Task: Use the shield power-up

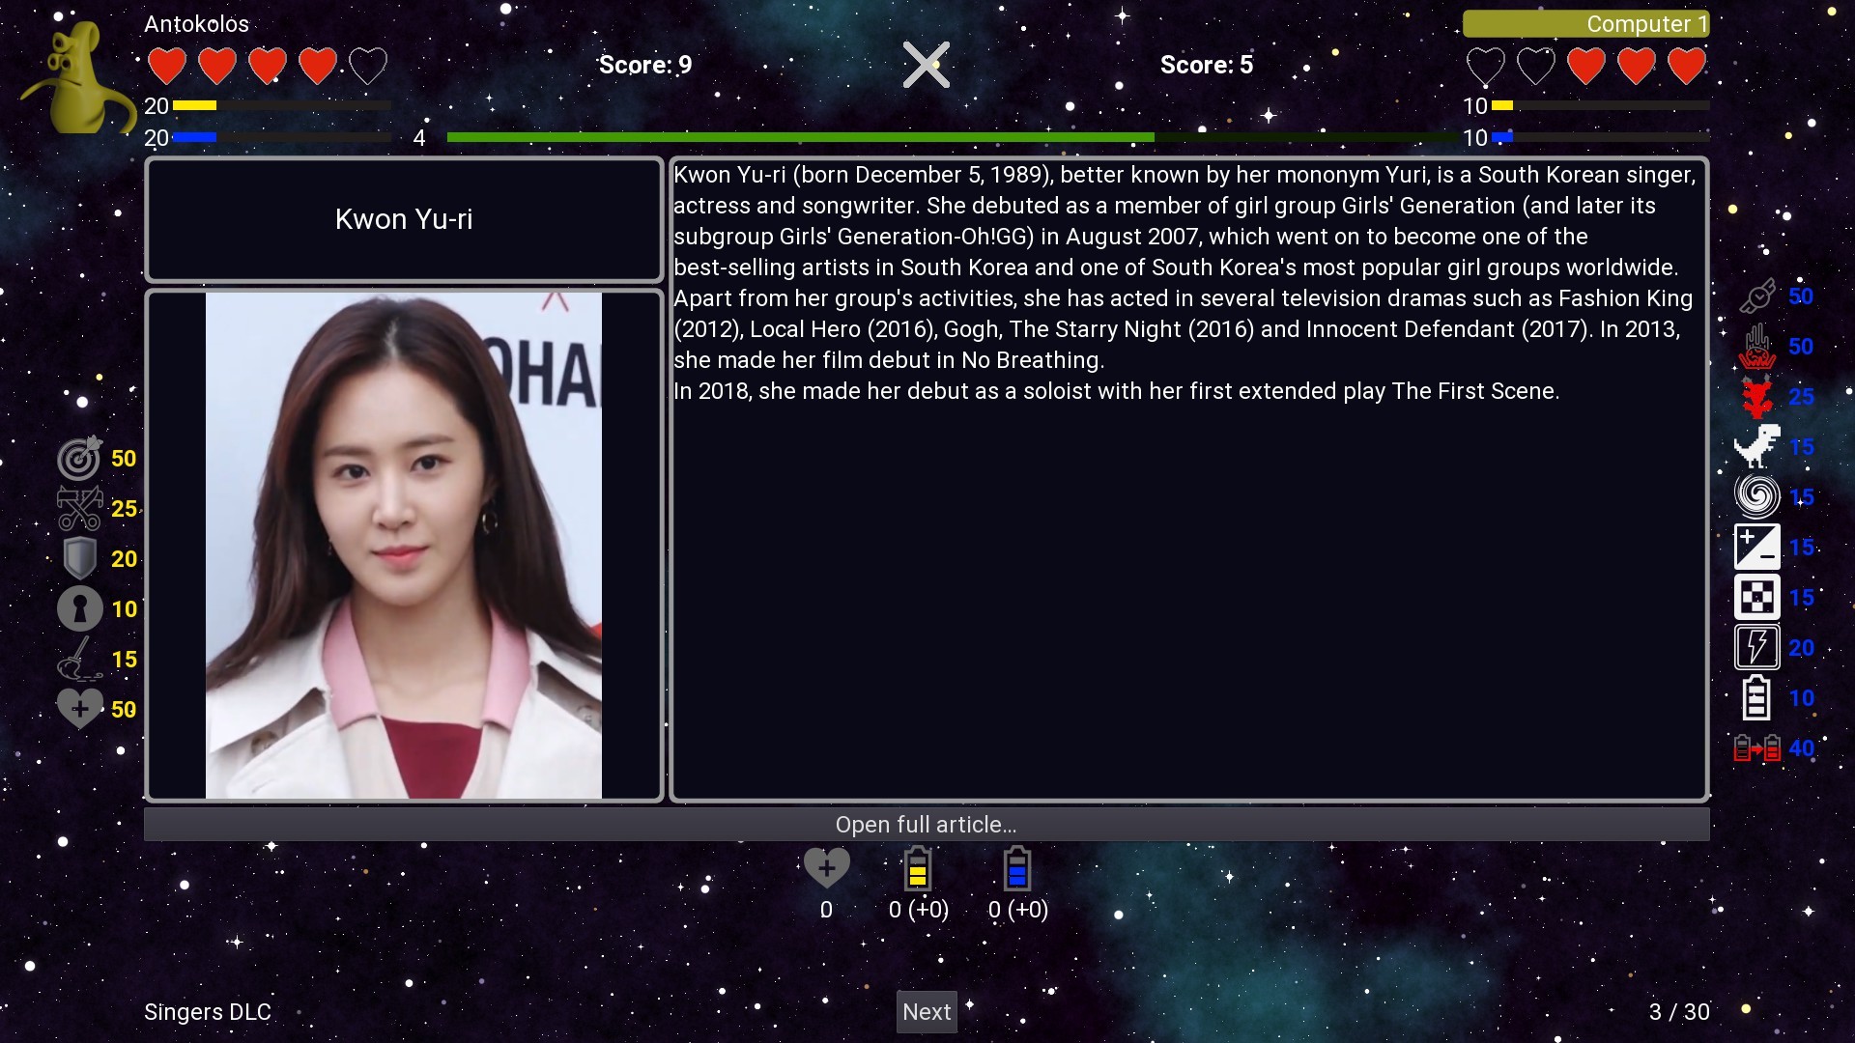Action: pos(80,558)
